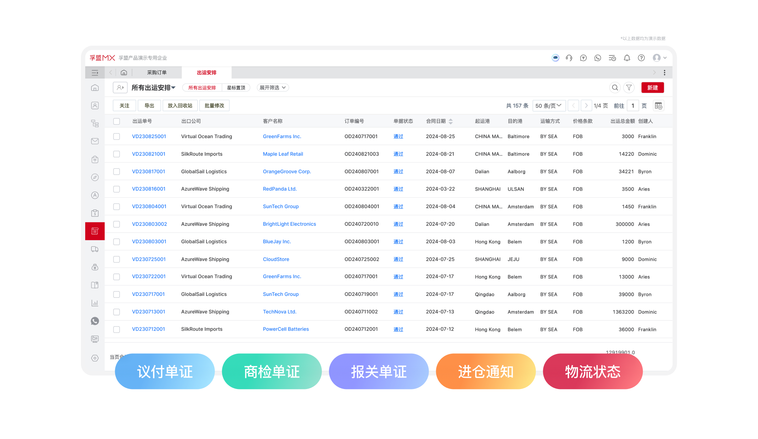Switch to the 采购订单 tab

(x=157, y=72)
